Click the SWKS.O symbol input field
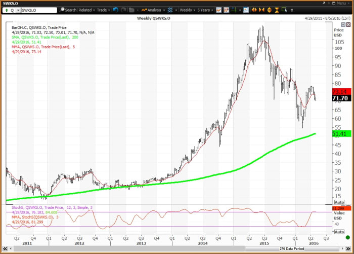The height and width of the screenshot is (254, 354). (38, 10)
